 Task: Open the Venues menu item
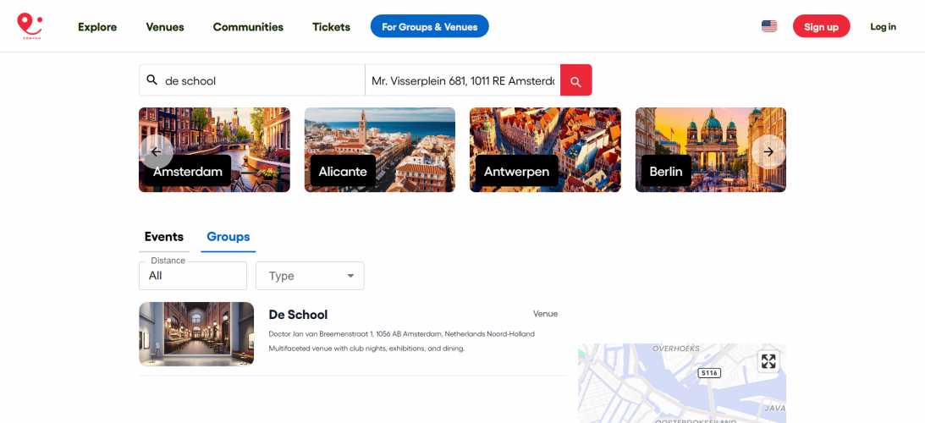point(165,27)
